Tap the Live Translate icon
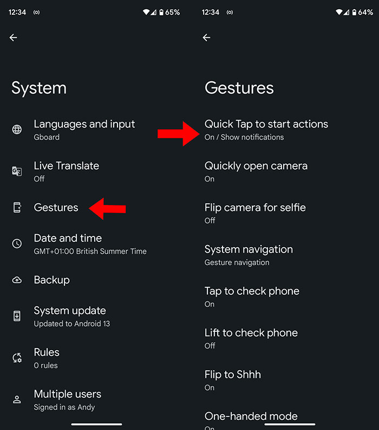The width and height of the screenshot is (379, 430). pyautogui.click(x=17, y=171)
